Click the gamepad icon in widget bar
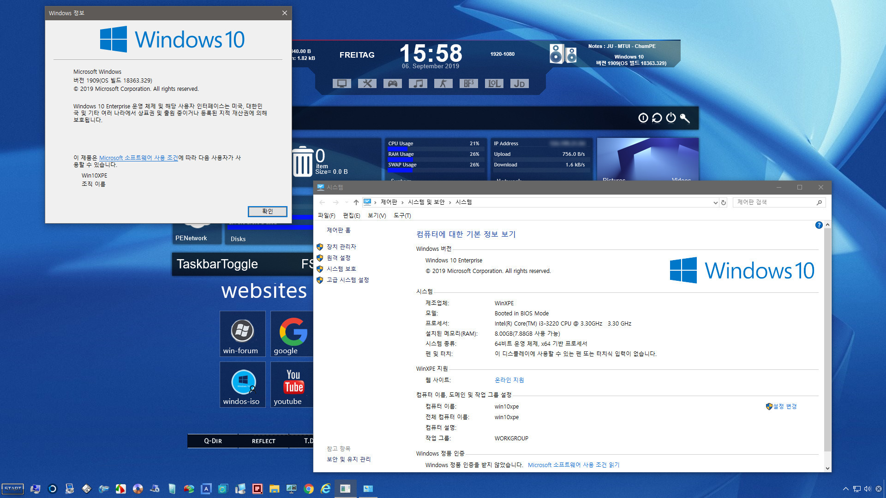 (392, 83)
